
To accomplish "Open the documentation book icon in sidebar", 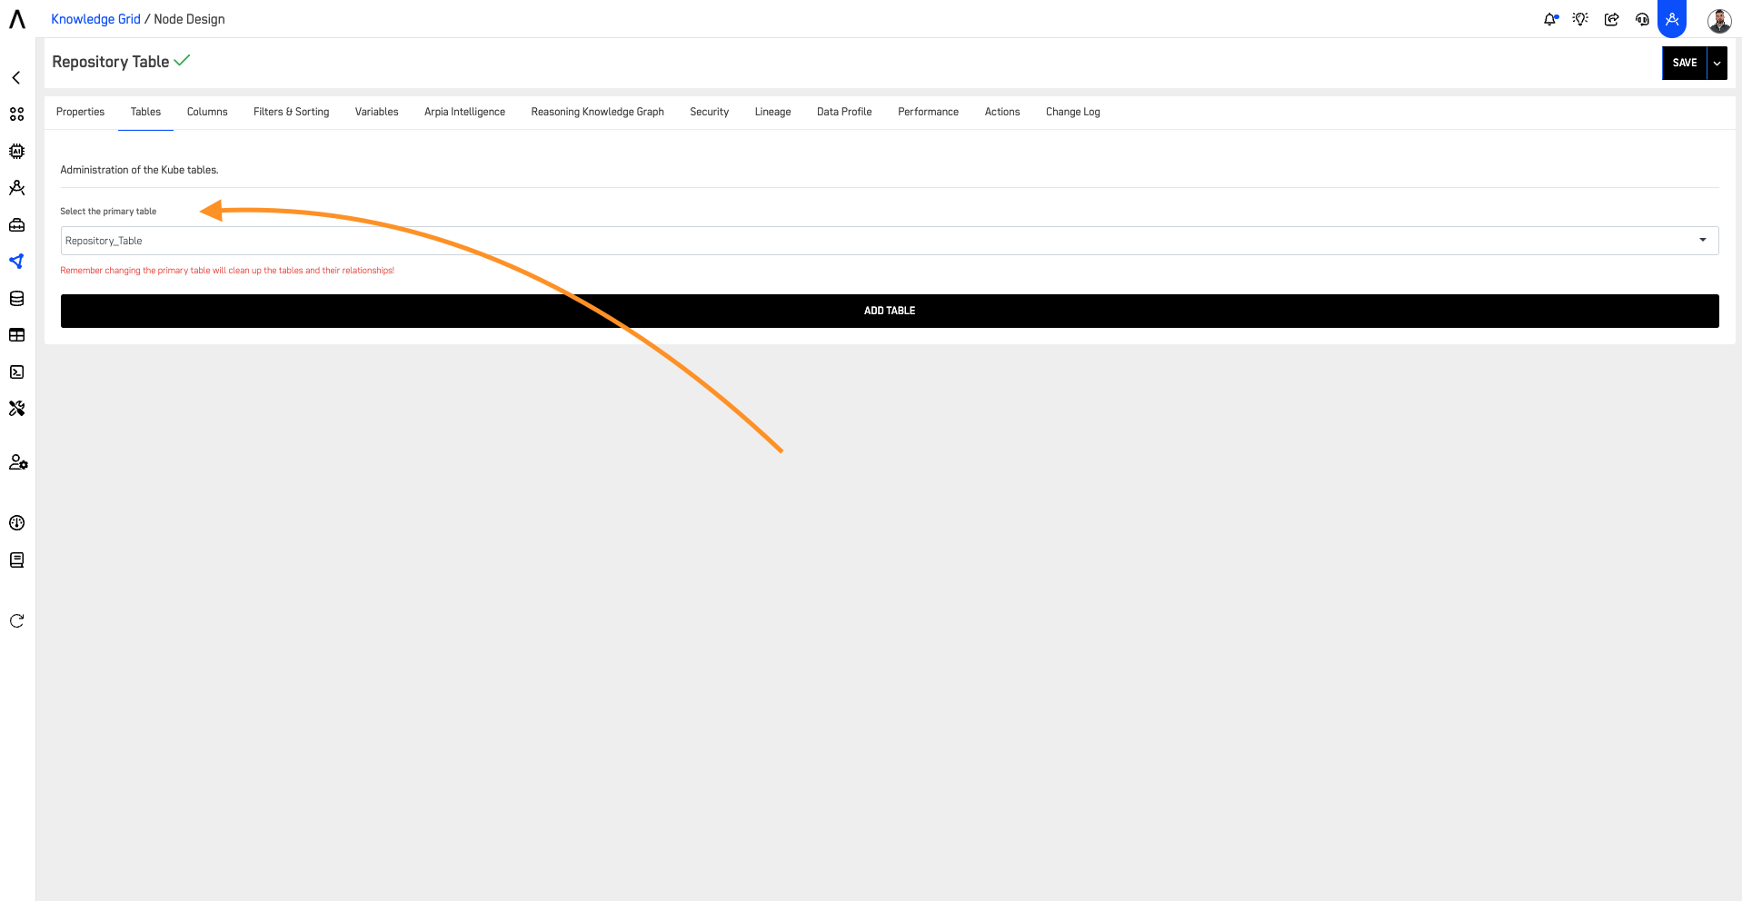I will coord(16,560).
